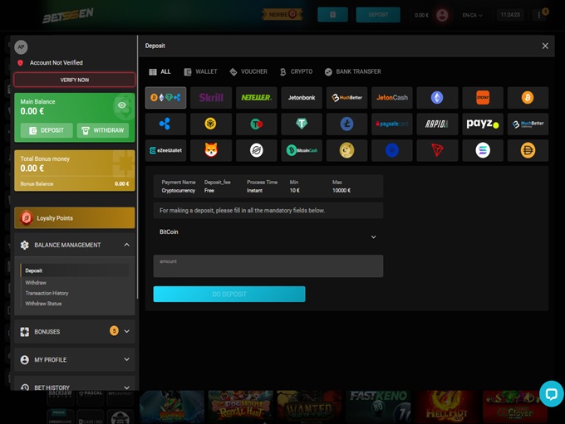
Task: Open the live chat support widget
Action: (551, 393)
